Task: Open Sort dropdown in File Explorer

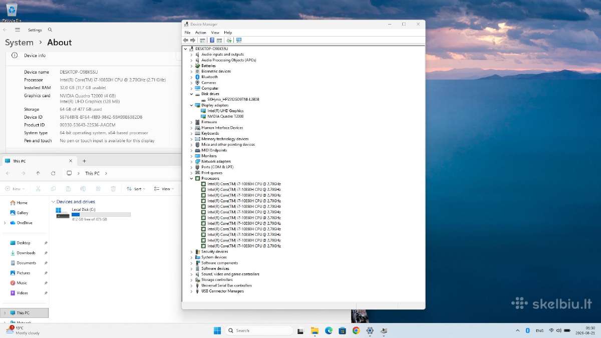Action: [136, 189]
